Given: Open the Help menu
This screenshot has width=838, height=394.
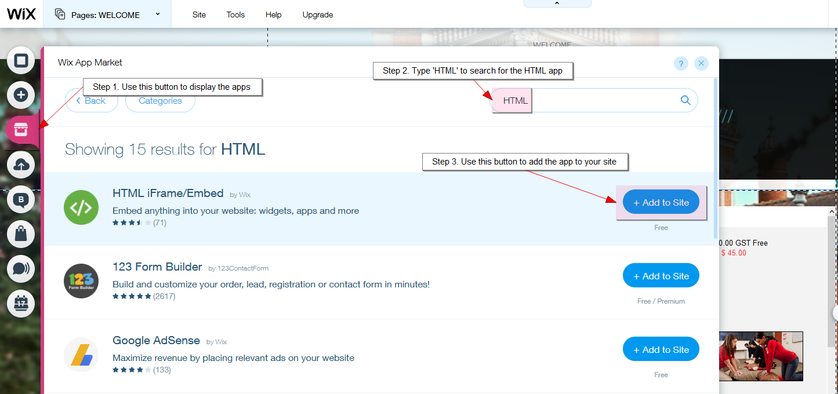Looking at the screenshot, I should pyautogui.click(x=273, y=14).
